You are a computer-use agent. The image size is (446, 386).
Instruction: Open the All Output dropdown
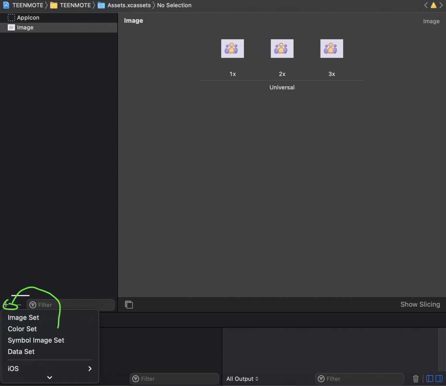point(242,379)
